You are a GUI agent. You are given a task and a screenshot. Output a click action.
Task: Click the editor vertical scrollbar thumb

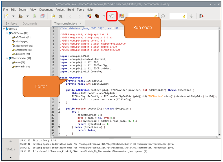[219, 41]
